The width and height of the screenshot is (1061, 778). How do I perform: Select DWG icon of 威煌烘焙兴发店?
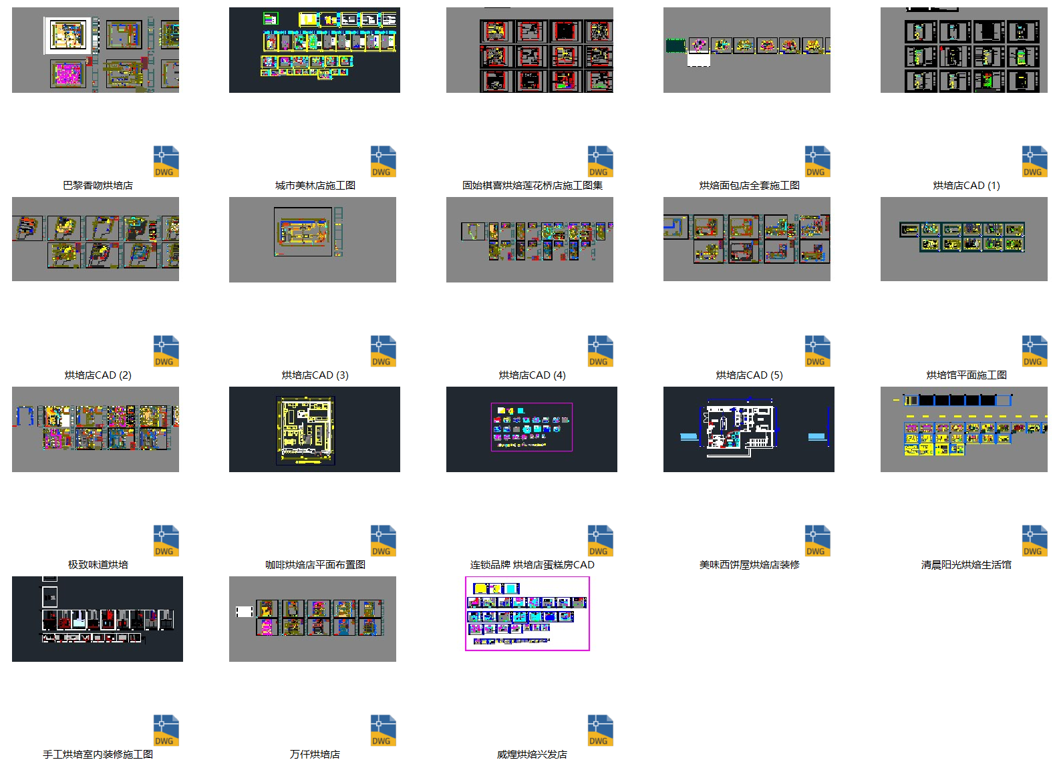(600, 730)
